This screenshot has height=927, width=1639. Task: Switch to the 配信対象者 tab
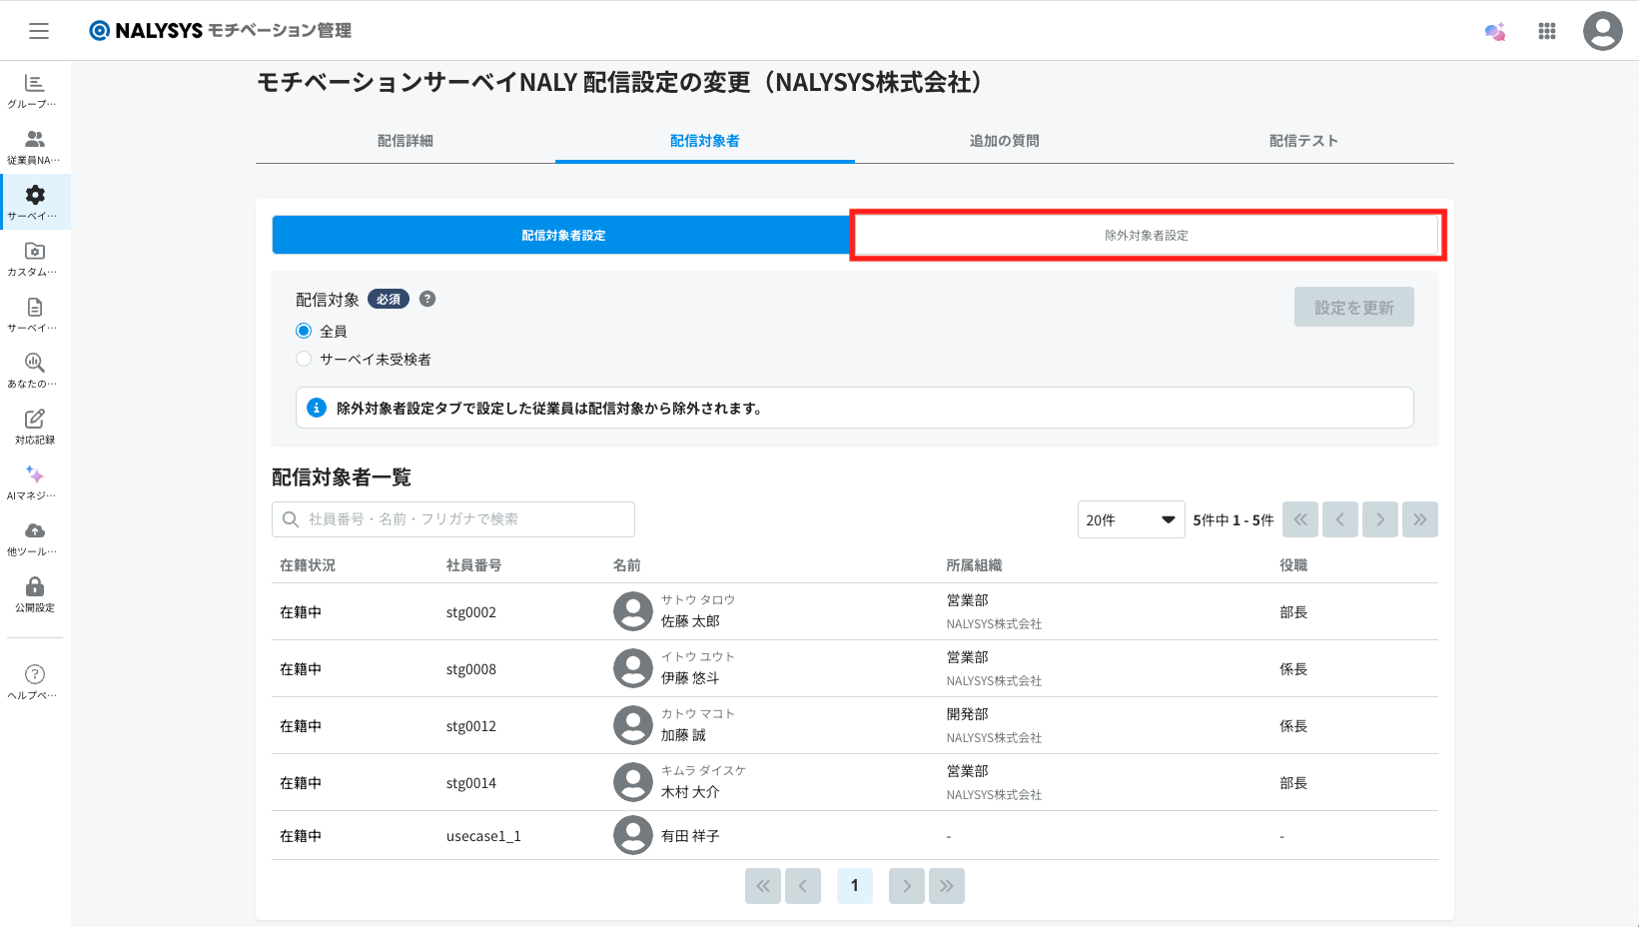(705, 141)
